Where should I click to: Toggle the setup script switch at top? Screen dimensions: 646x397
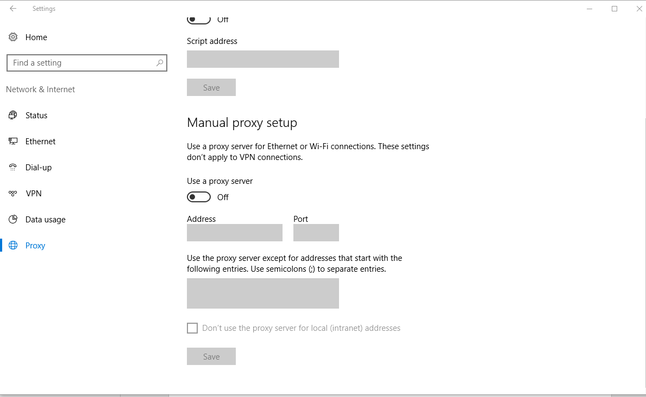pyautogui.click(x=198, y=20)
